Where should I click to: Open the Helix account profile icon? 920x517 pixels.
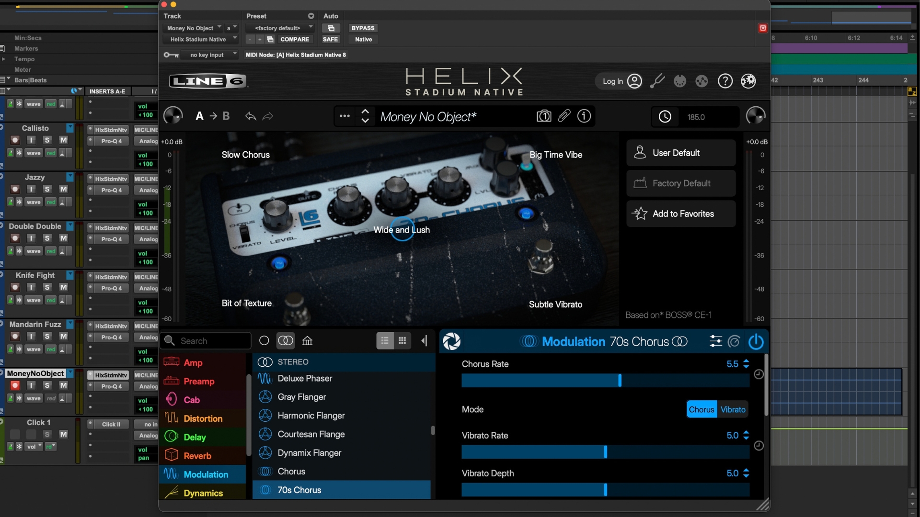pos(634,81)
